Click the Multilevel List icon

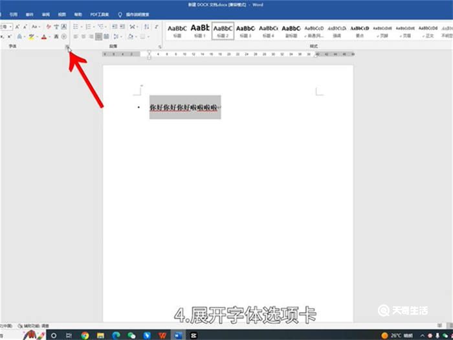(100, 27)
